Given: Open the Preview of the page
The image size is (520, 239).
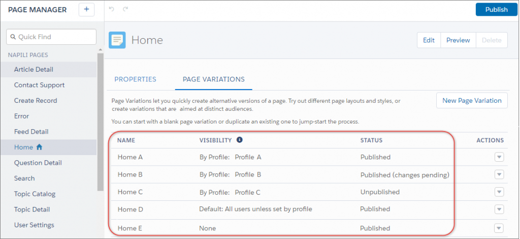Looking at the screenshot, I should point(458,40).
